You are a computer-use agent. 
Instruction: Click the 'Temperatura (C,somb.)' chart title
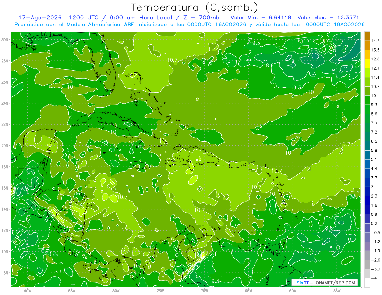point(194,7)
